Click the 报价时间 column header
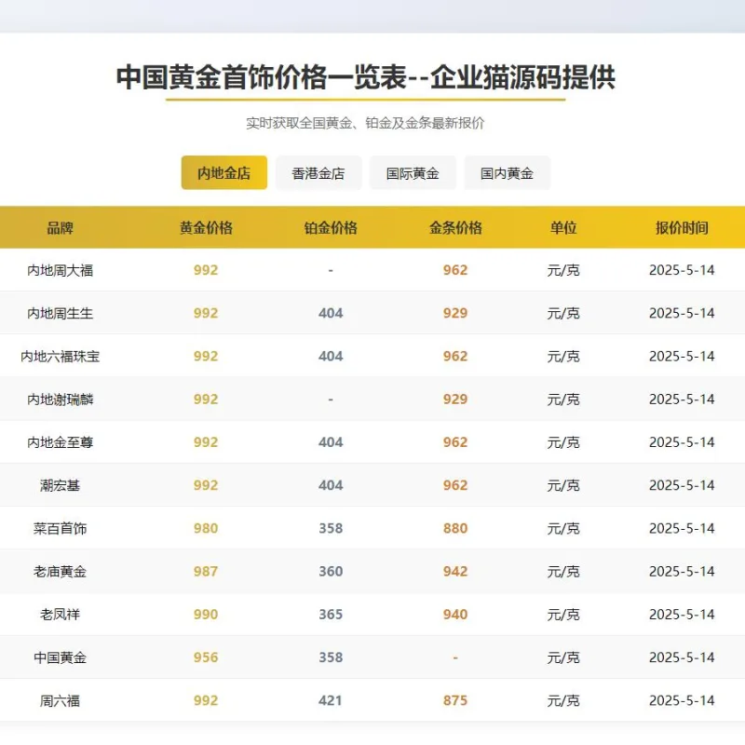The height and width of the screenshot is (745, 745). tap(682, 227)
